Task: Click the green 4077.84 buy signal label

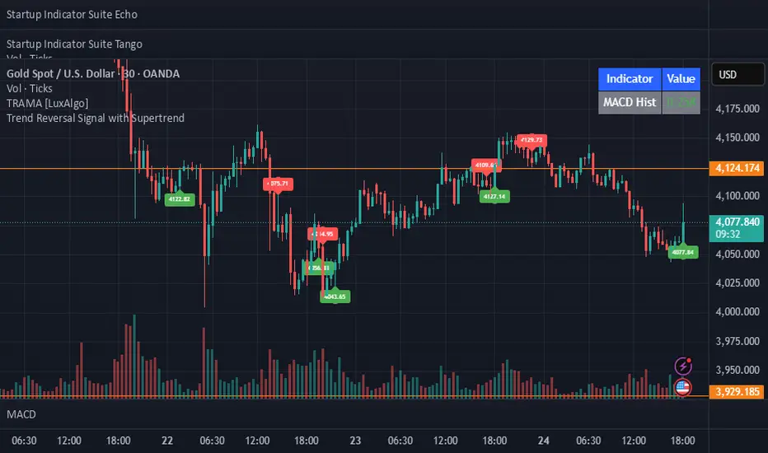Action: point(684,252)
